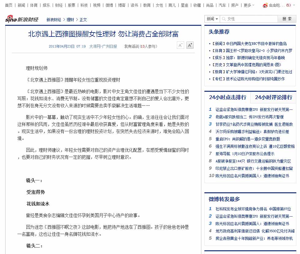Click the 新浪财经 breadcrumb link

pyautogui.click(x=54, y=20)
